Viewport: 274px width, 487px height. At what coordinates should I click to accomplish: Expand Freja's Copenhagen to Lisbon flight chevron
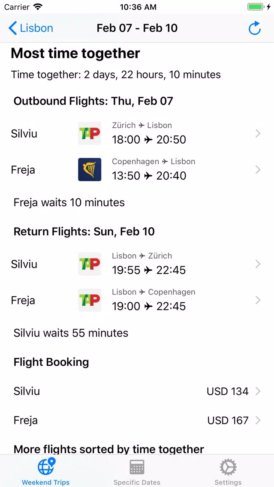click(258, 170)
